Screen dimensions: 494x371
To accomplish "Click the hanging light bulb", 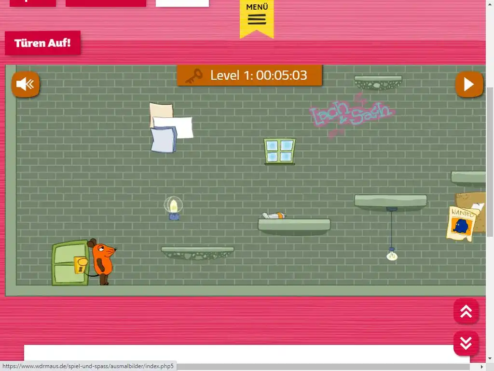I will pyautogui.click(x=392, y=254).
